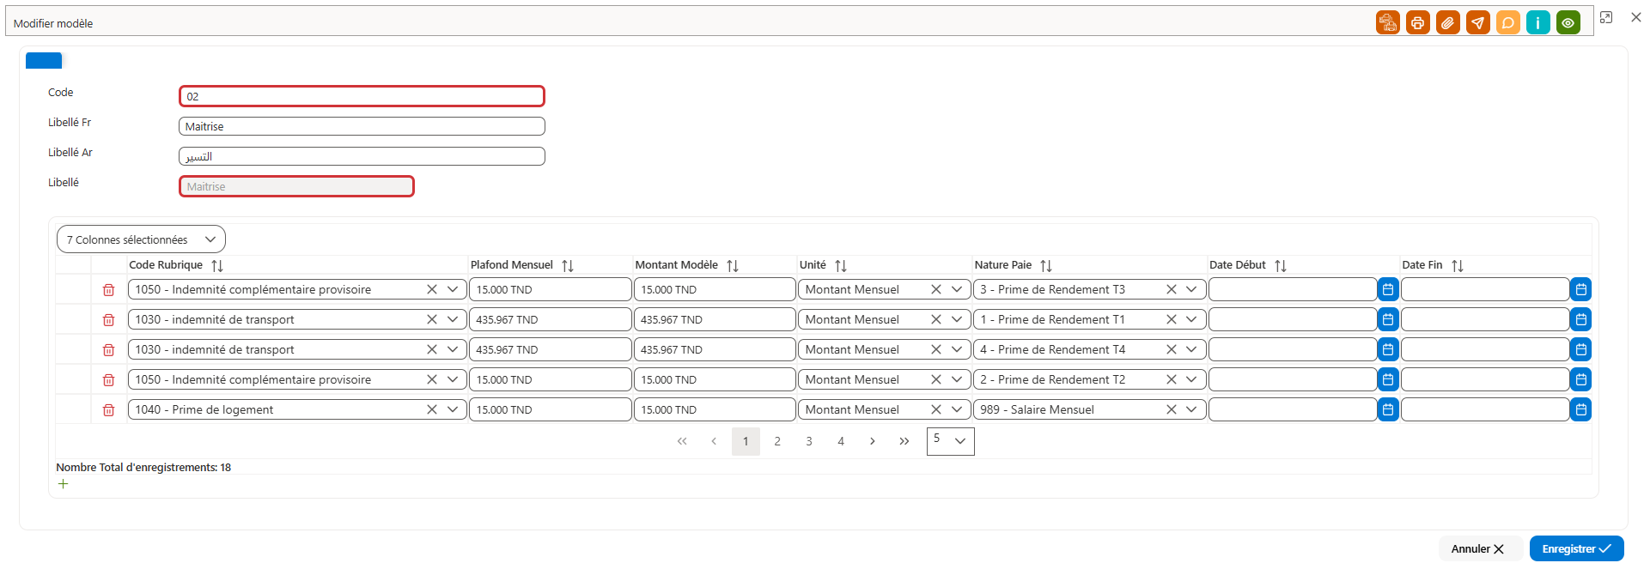The height and width of the screenshot is (563, 1644).
Task: Open Date Début calendar for Rendement T2 row
Action: (1388, 379)
